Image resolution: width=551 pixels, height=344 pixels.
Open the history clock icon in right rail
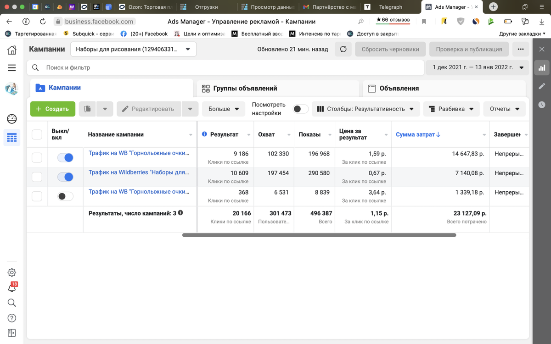coord(542,105)
